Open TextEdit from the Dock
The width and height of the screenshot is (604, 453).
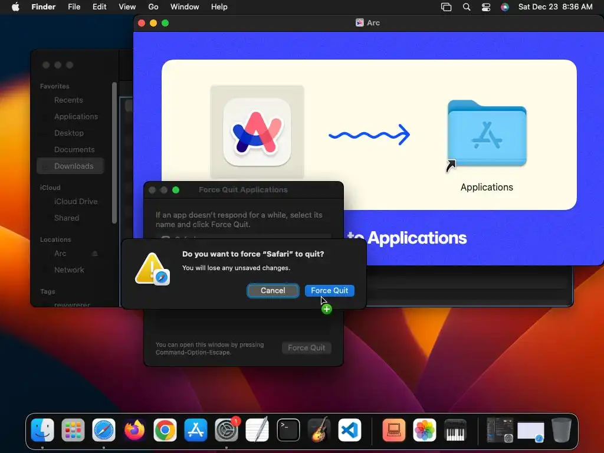tap(257, 429)
